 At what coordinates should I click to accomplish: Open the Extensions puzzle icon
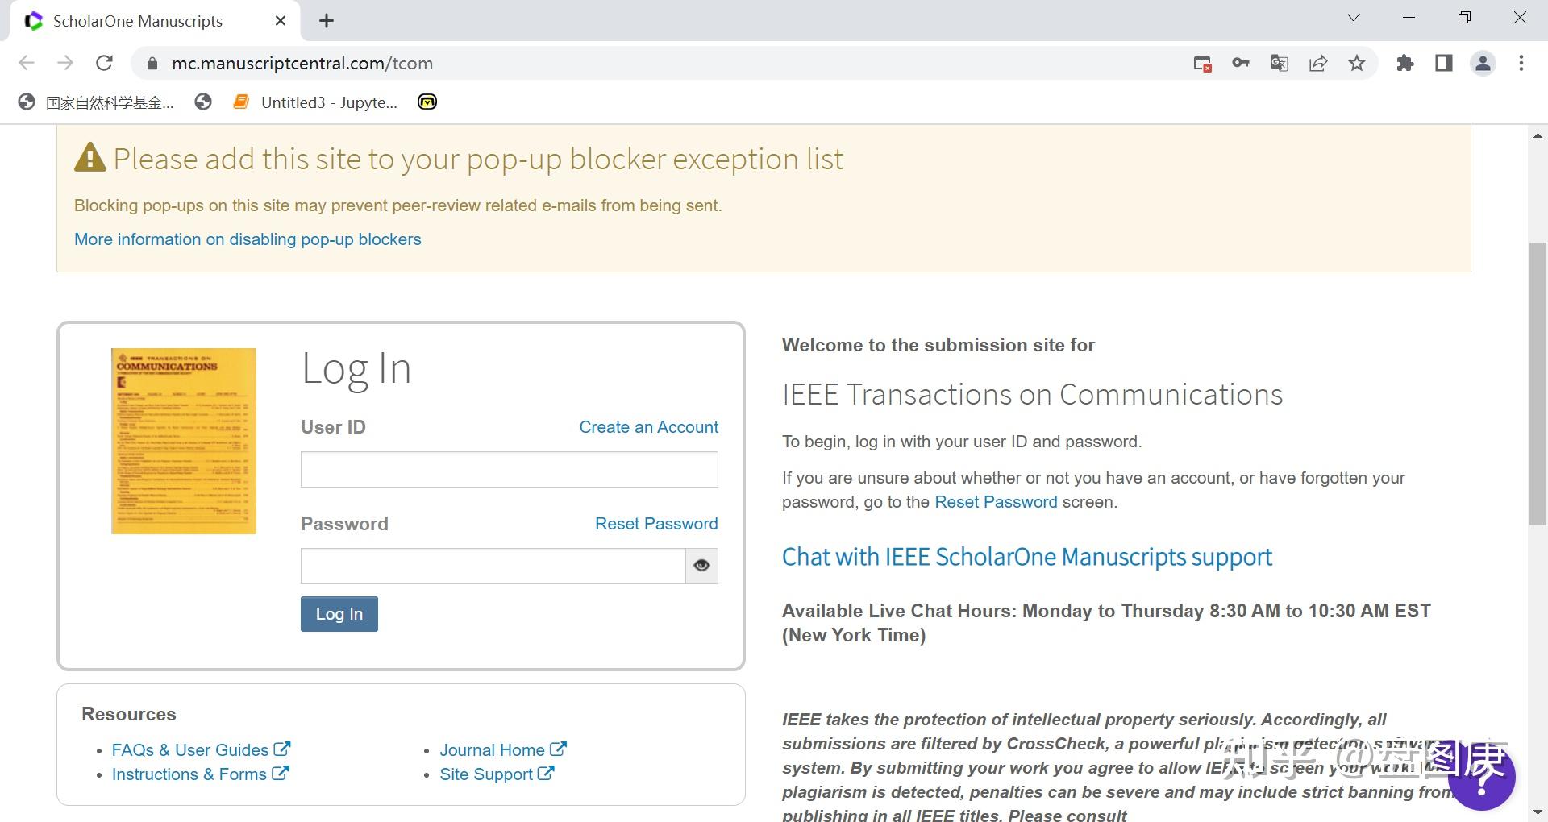(1405, 63)
